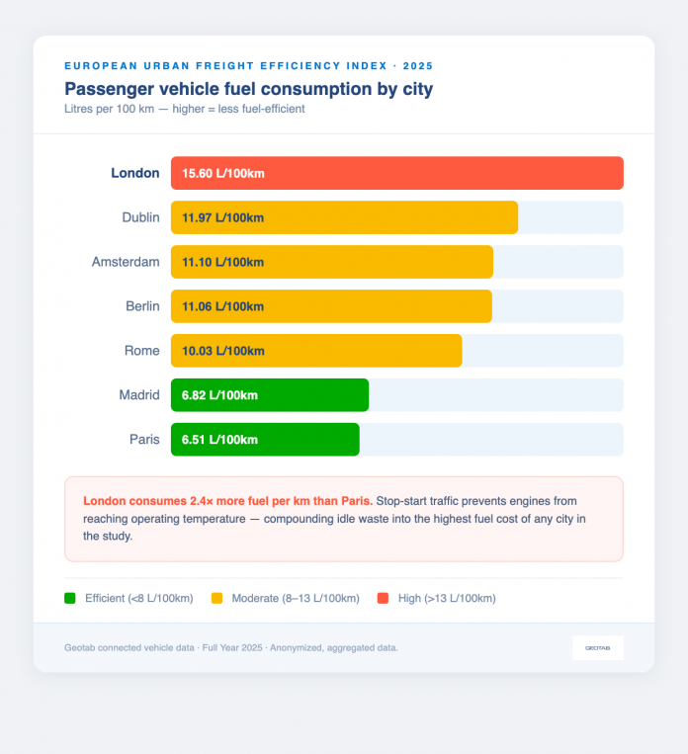688x754 pixels.
Task: Click the red London consumes 2.4× highlight text
Action: [x=228, y=501]
